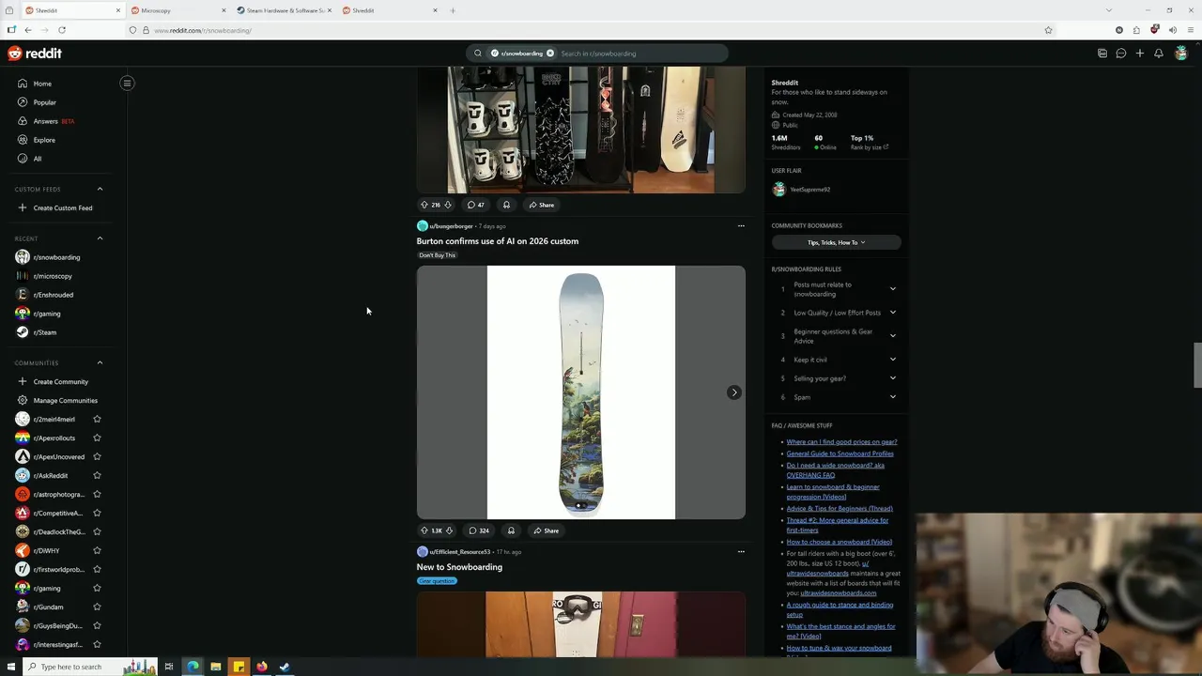Open Firefox application hamburger menu

pos(1191,30)
